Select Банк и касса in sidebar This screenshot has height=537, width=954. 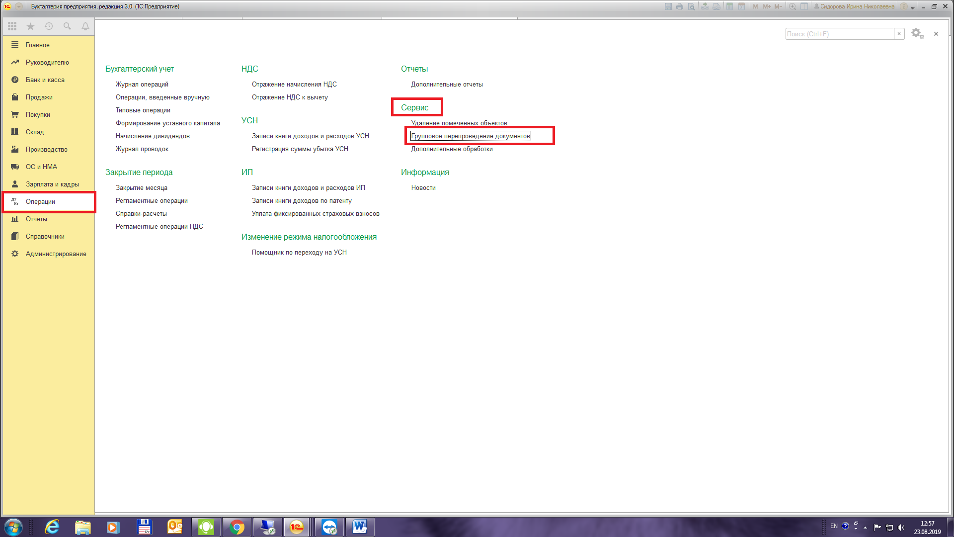pos(45,80)
